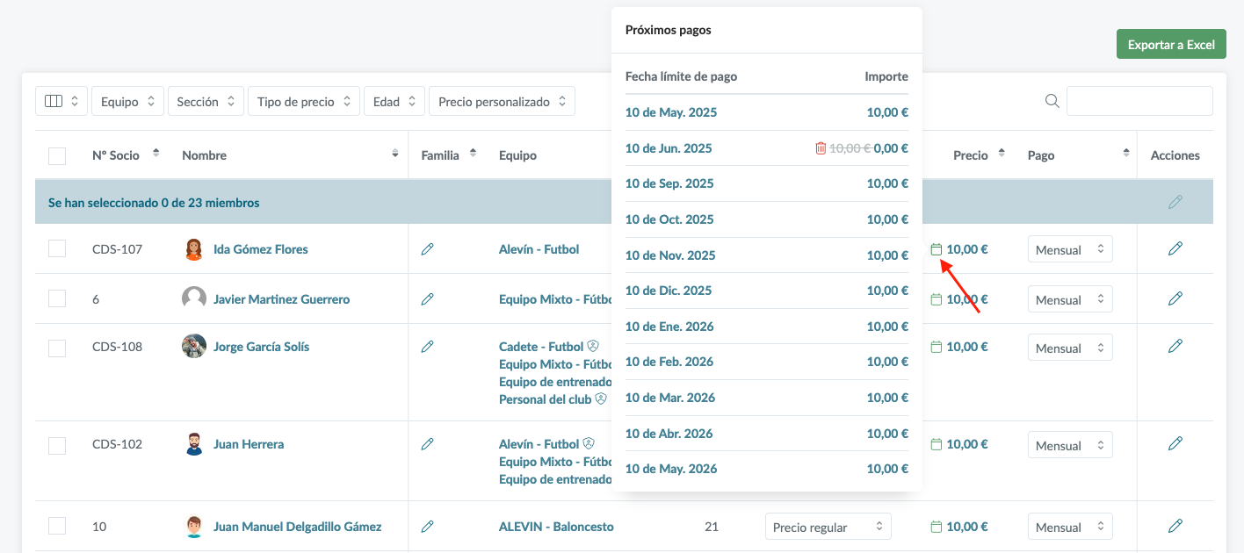Click the calendar icon beside Ida Gómez Flores' price
Screen dimensions: 1244x553
937,249
